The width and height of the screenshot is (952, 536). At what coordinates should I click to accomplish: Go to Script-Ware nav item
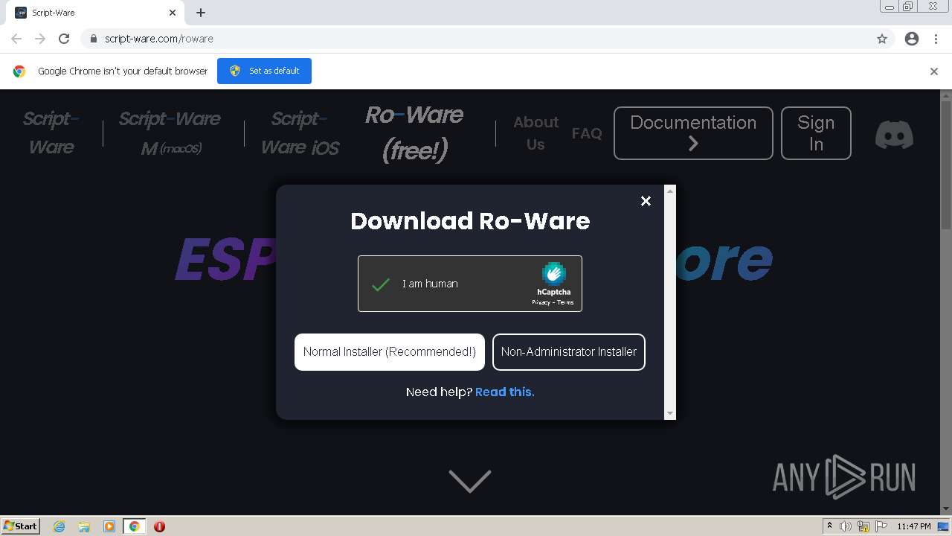pyautogui.click(x=51, y=133)
